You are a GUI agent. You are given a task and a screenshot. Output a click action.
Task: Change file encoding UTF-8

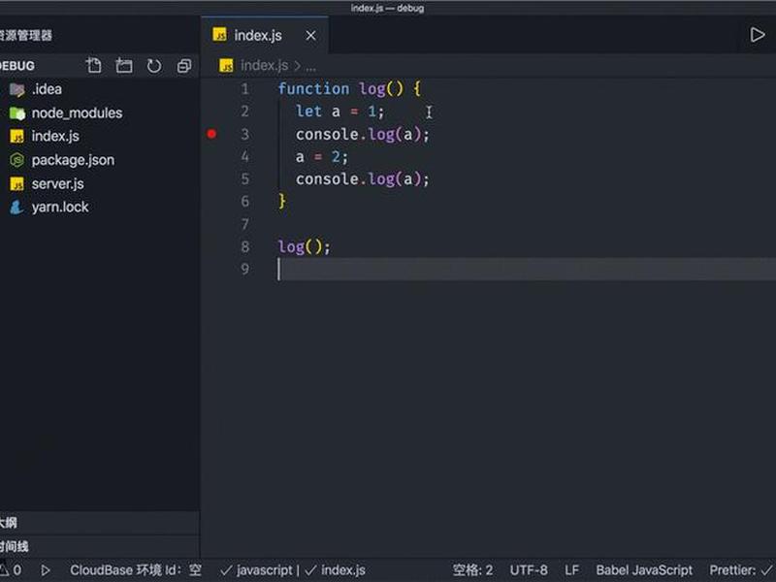tap(529, 570)
